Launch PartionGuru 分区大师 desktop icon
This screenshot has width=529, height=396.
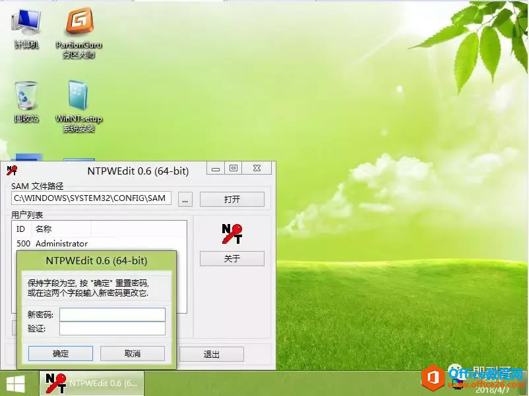(78, 34)
